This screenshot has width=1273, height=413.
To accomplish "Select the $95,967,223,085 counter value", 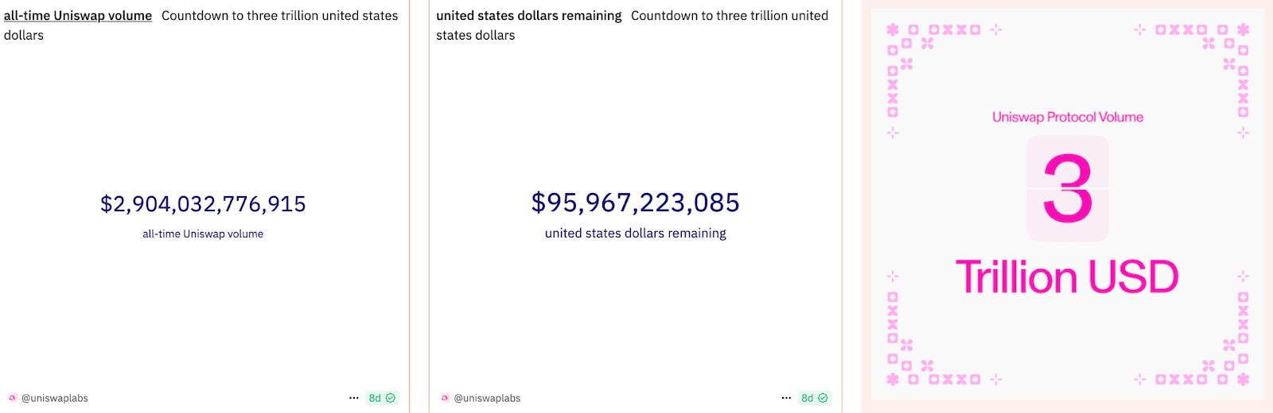I will click(636, 203).
